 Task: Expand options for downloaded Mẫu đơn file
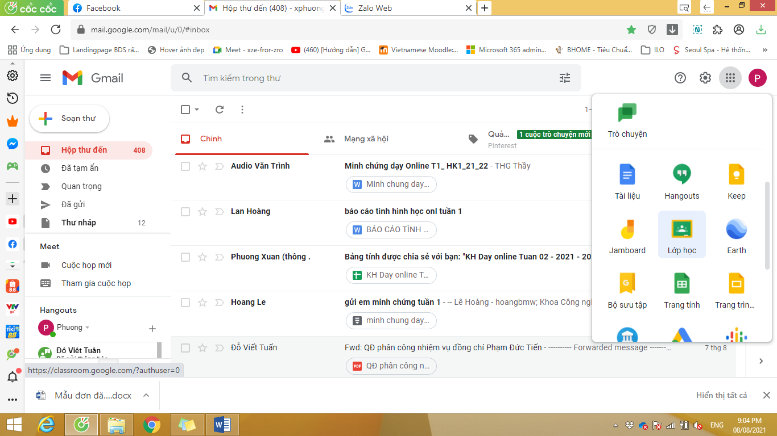[146, 395]
